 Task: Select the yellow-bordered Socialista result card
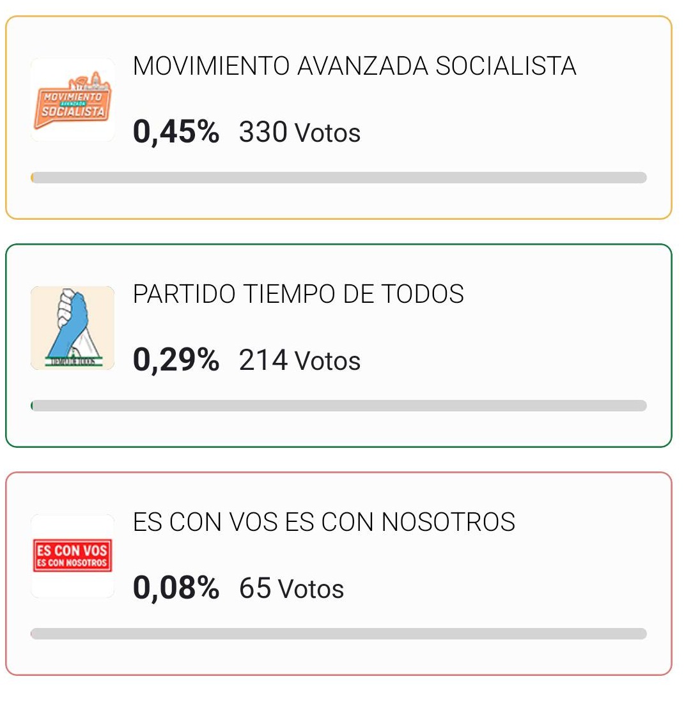pyautogui.click(x=339, y=118)
